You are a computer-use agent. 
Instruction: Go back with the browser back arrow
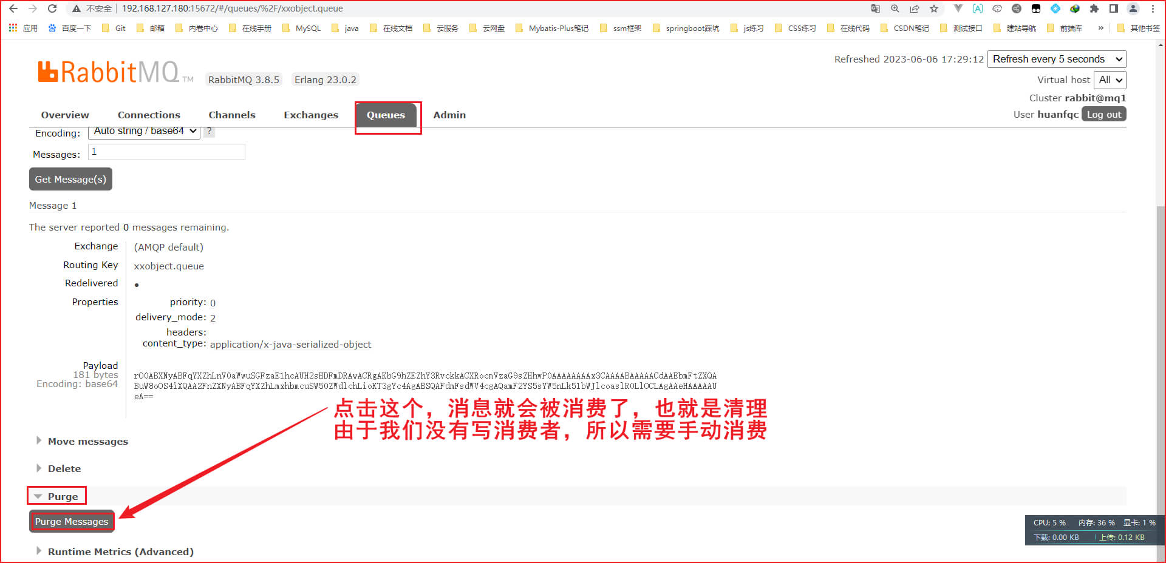click(x=13, y=8)
